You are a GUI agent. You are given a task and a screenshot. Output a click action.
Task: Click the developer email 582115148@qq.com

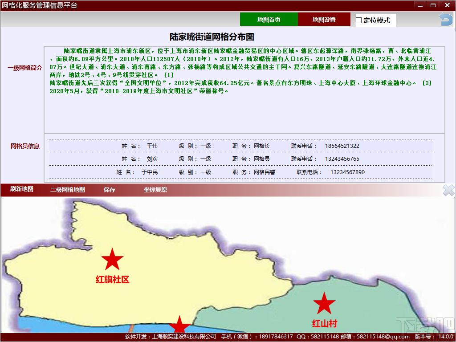point(383,337)
